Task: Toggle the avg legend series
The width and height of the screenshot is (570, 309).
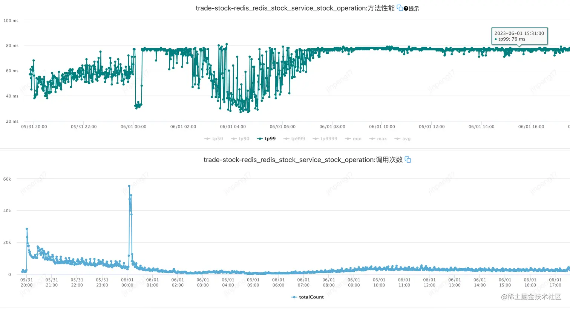Action: pyautogui.click(x=403, y=139)
